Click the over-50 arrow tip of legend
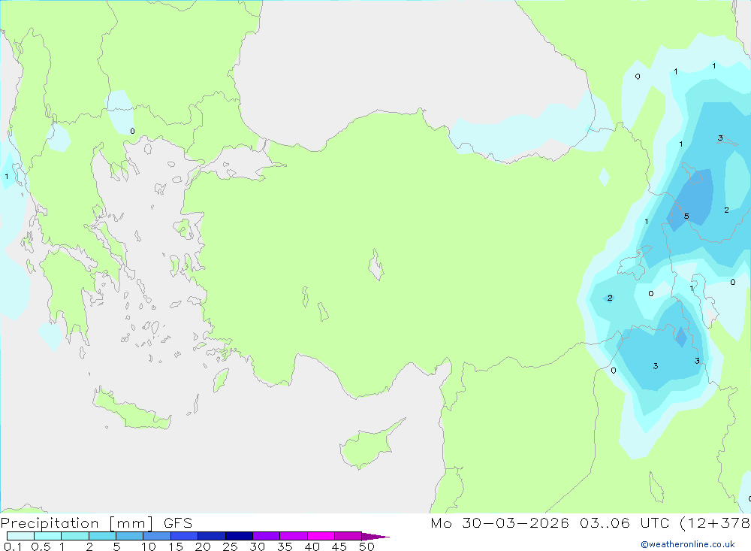751x551 pixels. [x=375, y=536]
